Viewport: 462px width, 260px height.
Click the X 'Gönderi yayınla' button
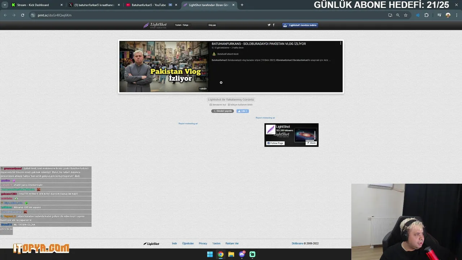click(222, 111)
